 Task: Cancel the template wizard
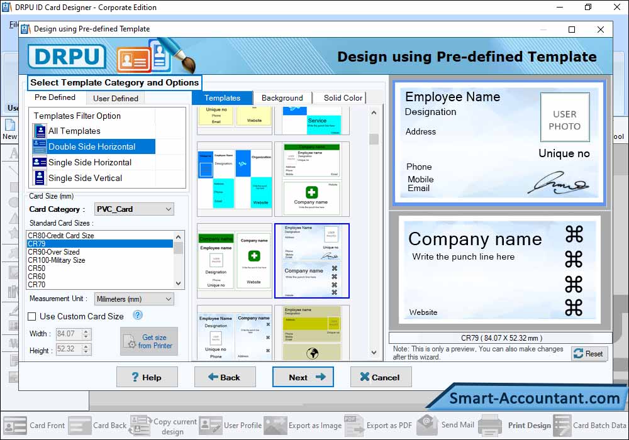click(381, 377)
